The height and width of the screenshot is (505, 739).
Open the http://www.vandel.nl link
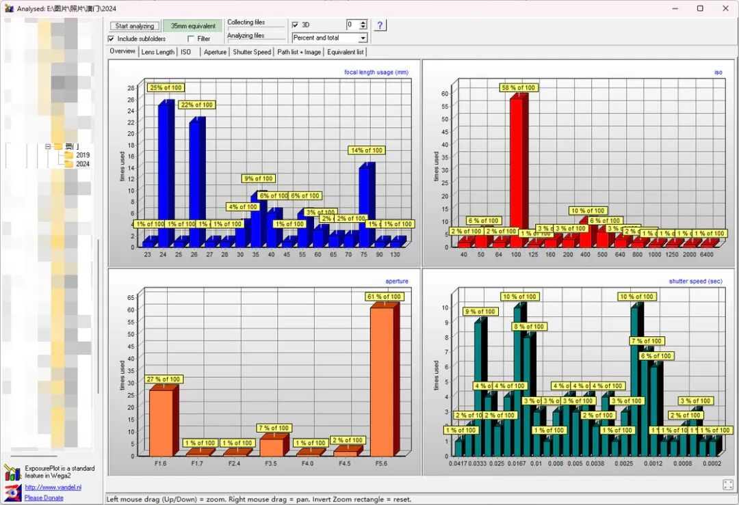[53, 488]
